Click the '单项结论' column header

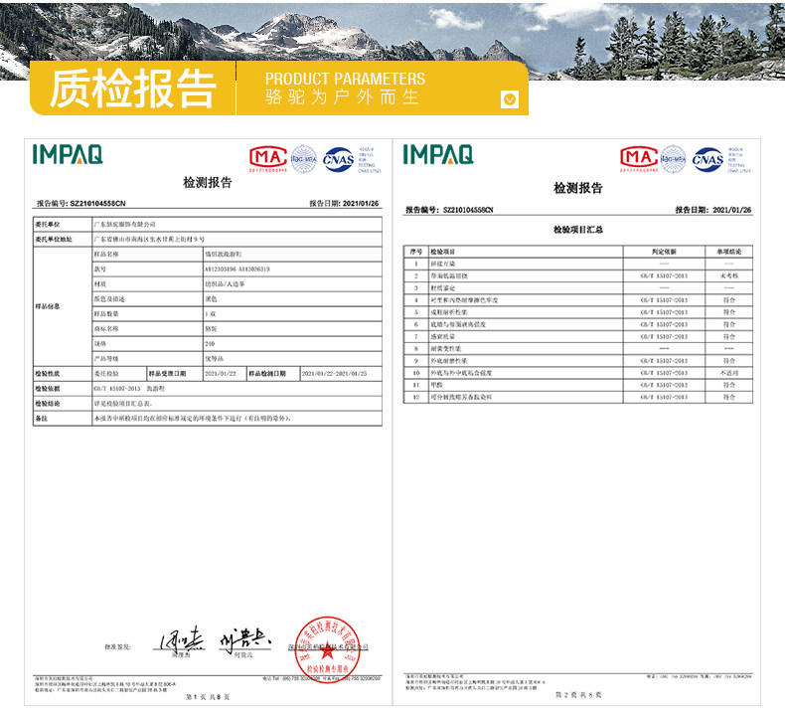click(729, 252)
